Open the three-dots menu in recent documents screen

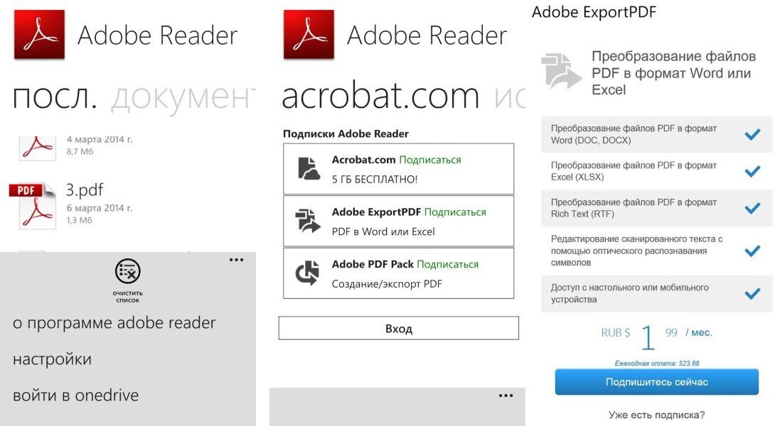click(x=236, y=260)
